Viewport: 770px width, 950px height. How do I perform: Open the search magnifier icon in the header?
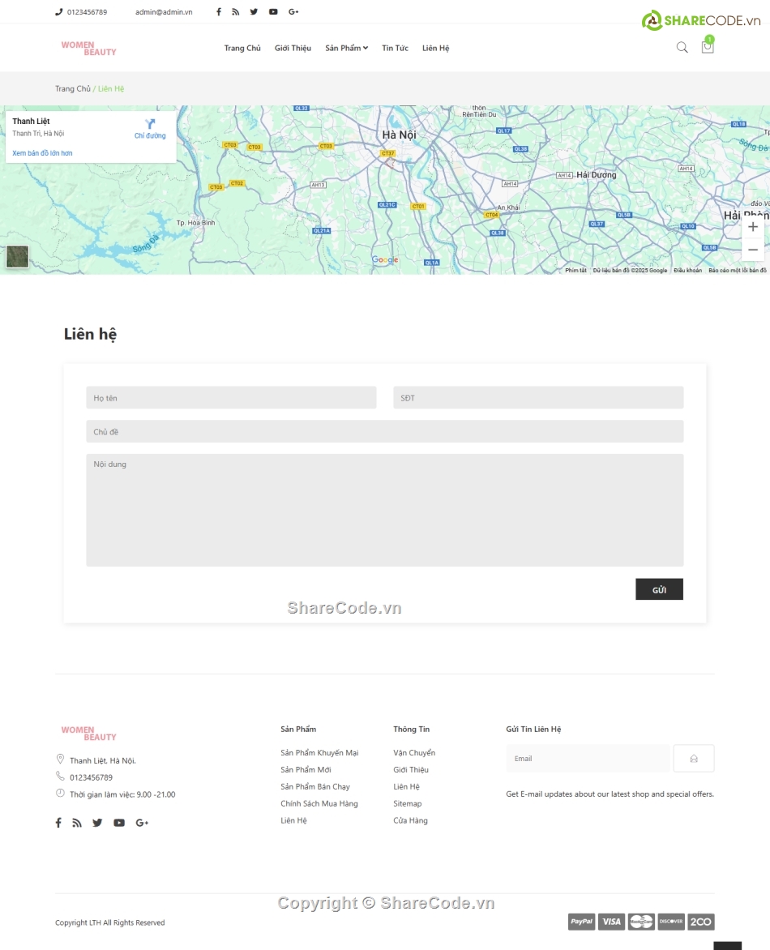682,47
